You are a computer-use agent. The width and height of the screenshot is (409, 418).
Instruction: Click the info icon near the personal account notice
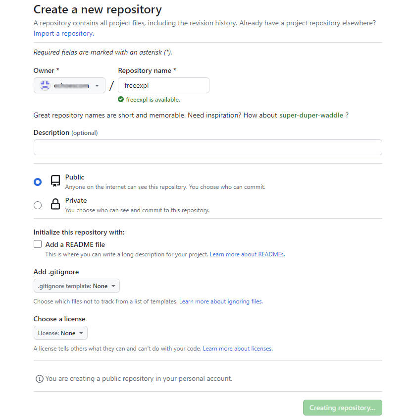(40, 378)
